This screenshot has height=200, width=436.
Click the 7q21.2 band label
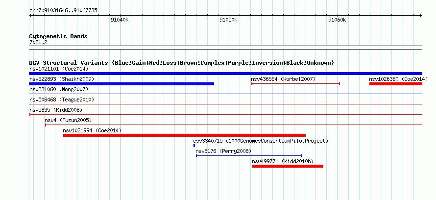pos(38,43)
